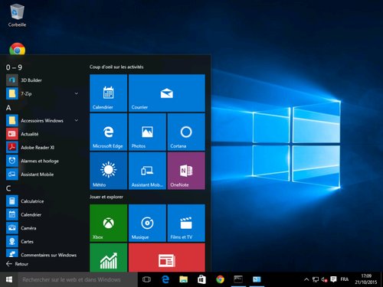Show hidden system tray icons
Viewport: 383px width, 287px height.
[x=306, y=279]
